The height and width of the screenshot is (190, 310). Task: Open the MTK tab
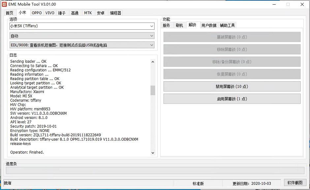pyautogui.click(x=88, y=13)
